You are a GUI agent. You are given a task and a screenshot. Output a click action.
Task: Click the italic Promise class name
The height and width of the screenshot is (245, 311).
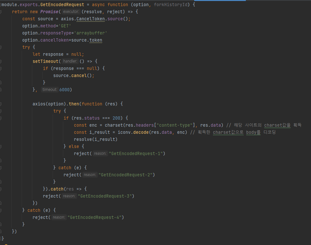pos(49,12)
